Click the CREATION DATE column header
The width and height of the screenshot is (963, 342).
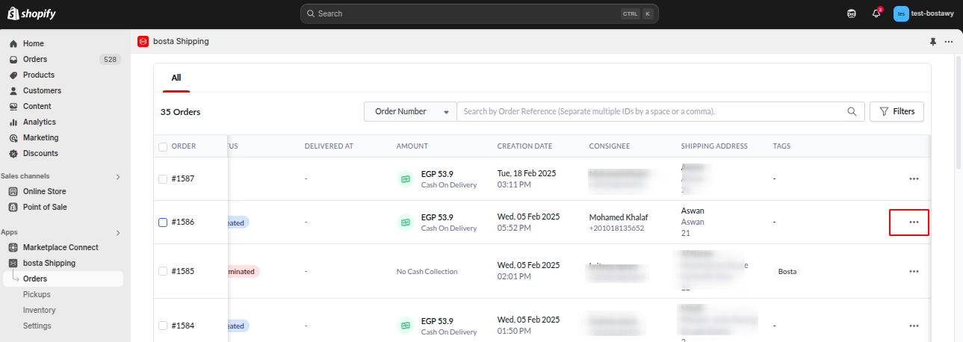[524, 146]
